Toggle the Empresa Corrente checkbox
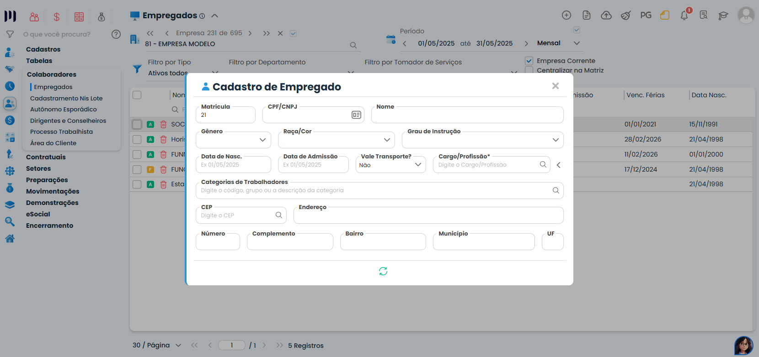 tap(529, 61)
